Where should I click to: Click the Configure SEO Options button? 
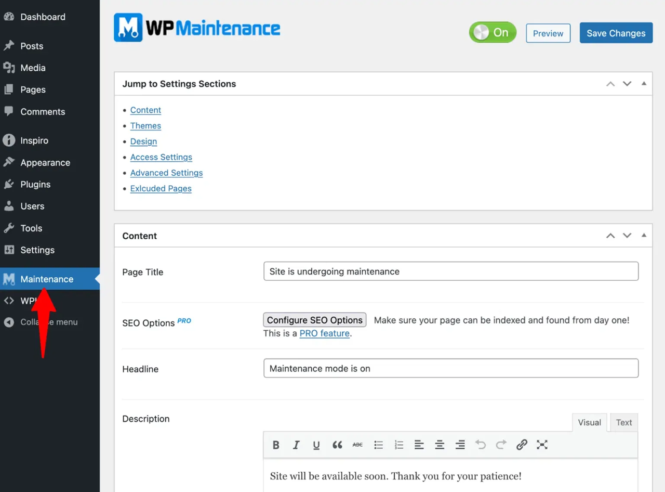(x=314, y=320)
